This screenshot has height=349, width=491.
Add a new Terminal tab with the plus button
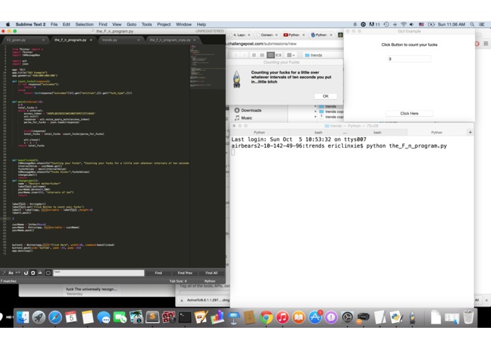pos(470,132)
